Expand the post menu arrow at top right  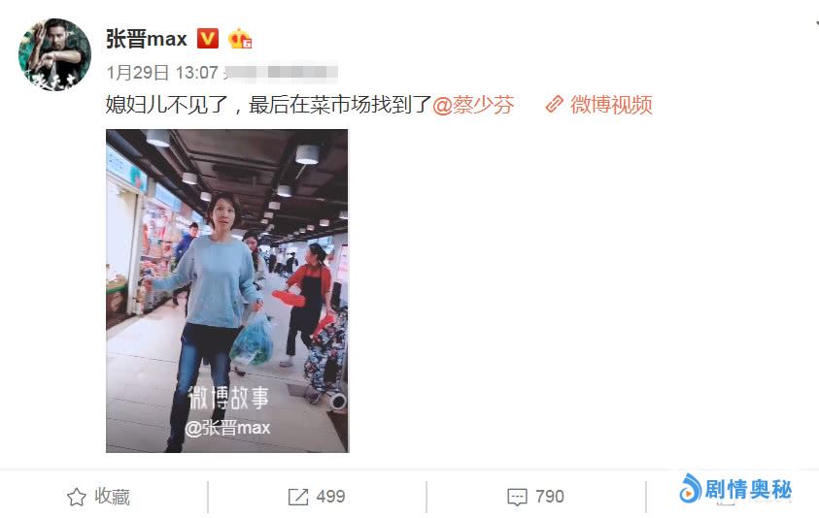(x=816, y=23)
